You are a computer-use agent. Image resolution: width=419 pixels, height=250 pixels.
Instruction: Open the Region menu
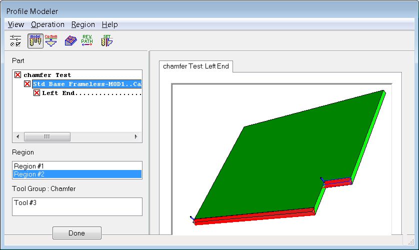pyautogui.click(x=83, y=24)
